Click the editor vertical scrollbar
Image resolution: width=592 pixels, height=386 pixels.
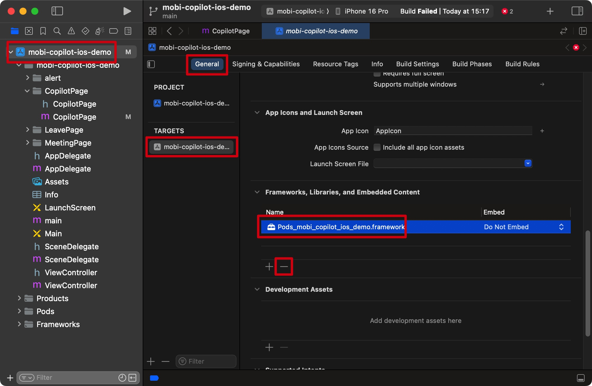pos(588,283)
